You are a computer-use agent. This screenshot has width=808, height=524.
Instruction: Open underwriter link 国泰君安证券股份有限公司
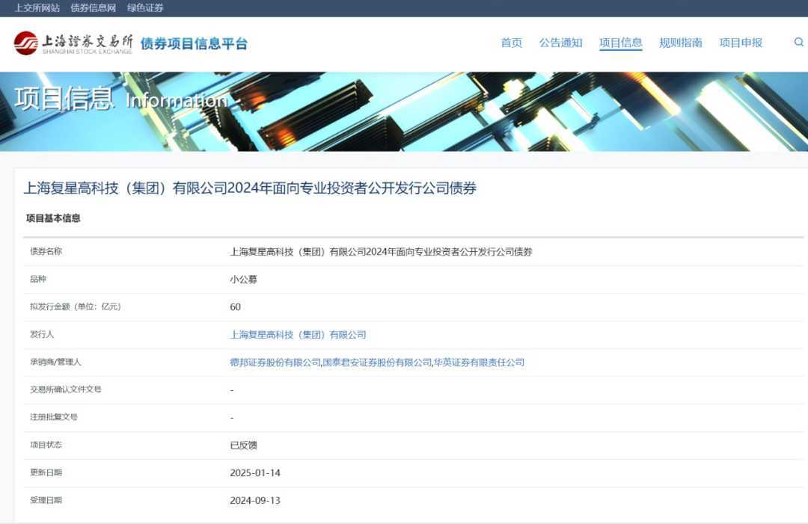click(377, 363)
